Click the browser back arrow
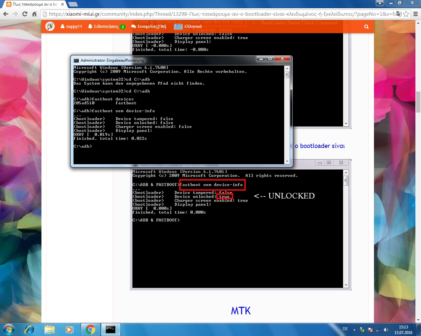 coord(6,14)
